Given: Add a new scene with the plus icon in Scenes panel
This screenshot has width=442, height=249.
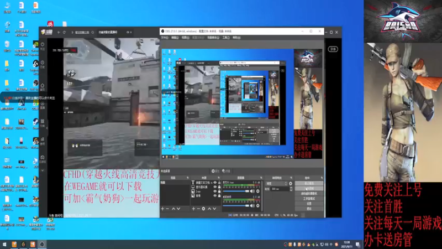Looking at the screenshot, I should [162, 209].
